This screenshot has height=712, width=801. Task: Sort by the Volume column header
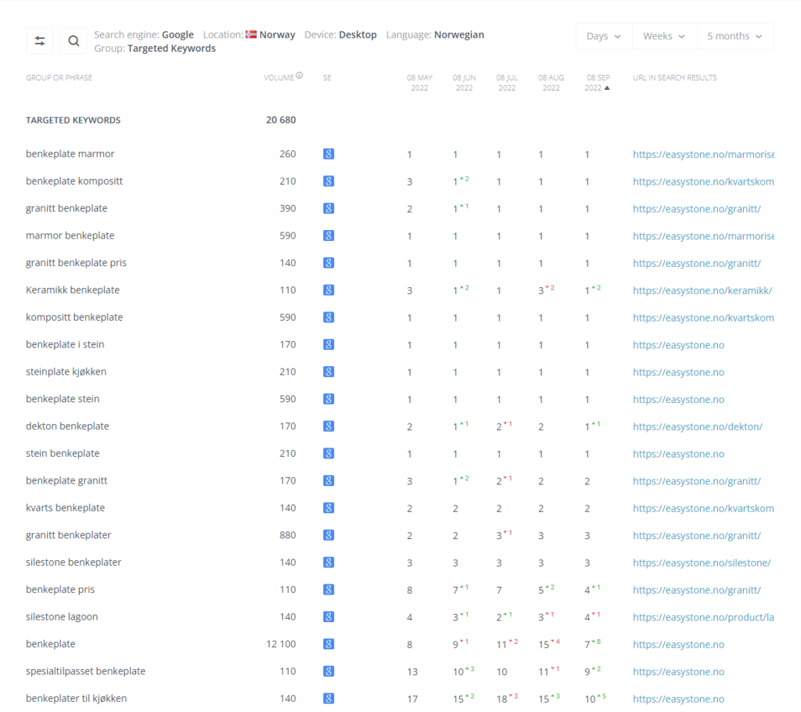pos(279,77)
